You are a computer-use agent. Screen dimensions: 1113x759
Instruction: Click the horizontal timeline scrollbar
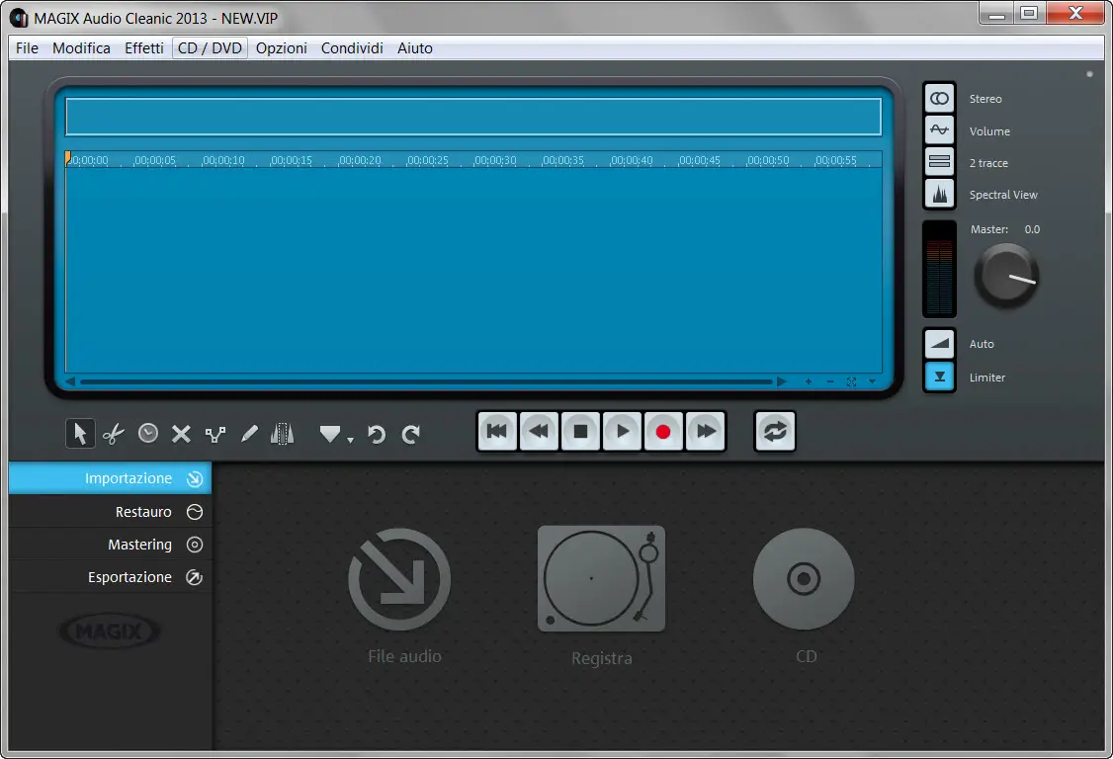click(426, 382)
